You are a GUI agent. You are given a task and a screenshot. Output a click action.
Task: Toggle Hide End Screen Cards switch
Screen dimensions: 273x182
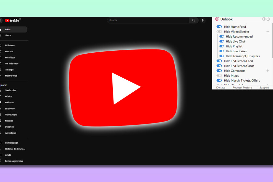(219, 66)
